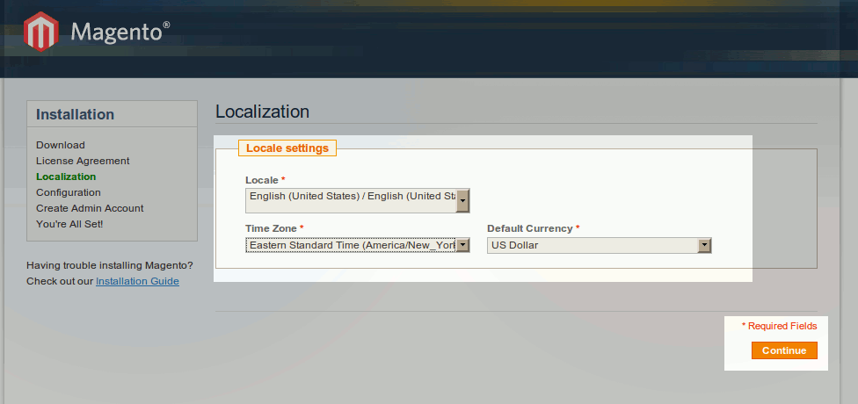Click the Magento logo icon
Viewport: 858px width, 404px height.
(x=40, y=32)
